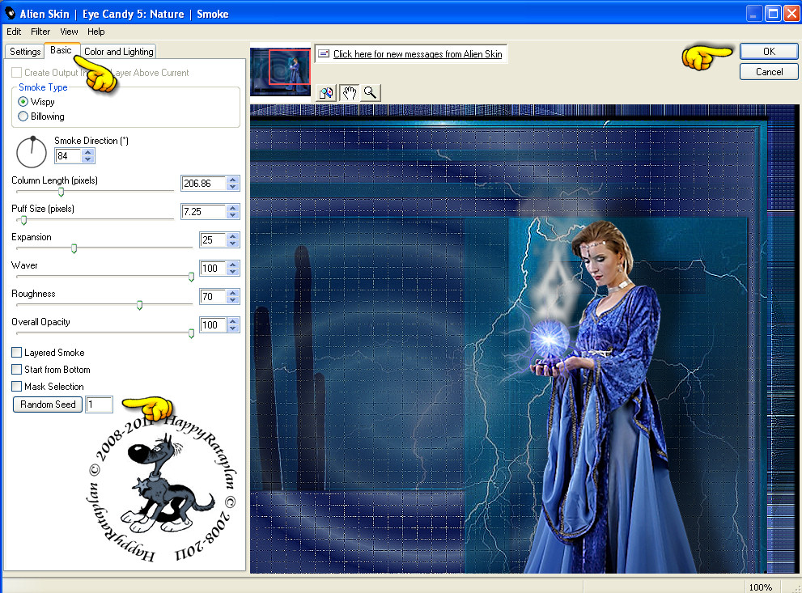802x593 pixels.
Task: Click the Alien Skin messages envelope icon
Action: tap(323, 53)
